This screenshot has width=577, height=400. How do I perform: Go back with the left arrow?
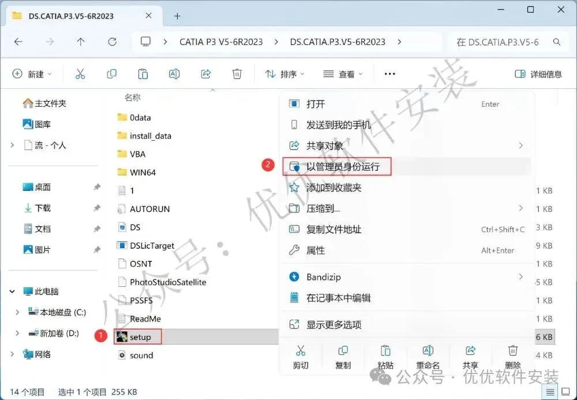(x=18, y=42)
